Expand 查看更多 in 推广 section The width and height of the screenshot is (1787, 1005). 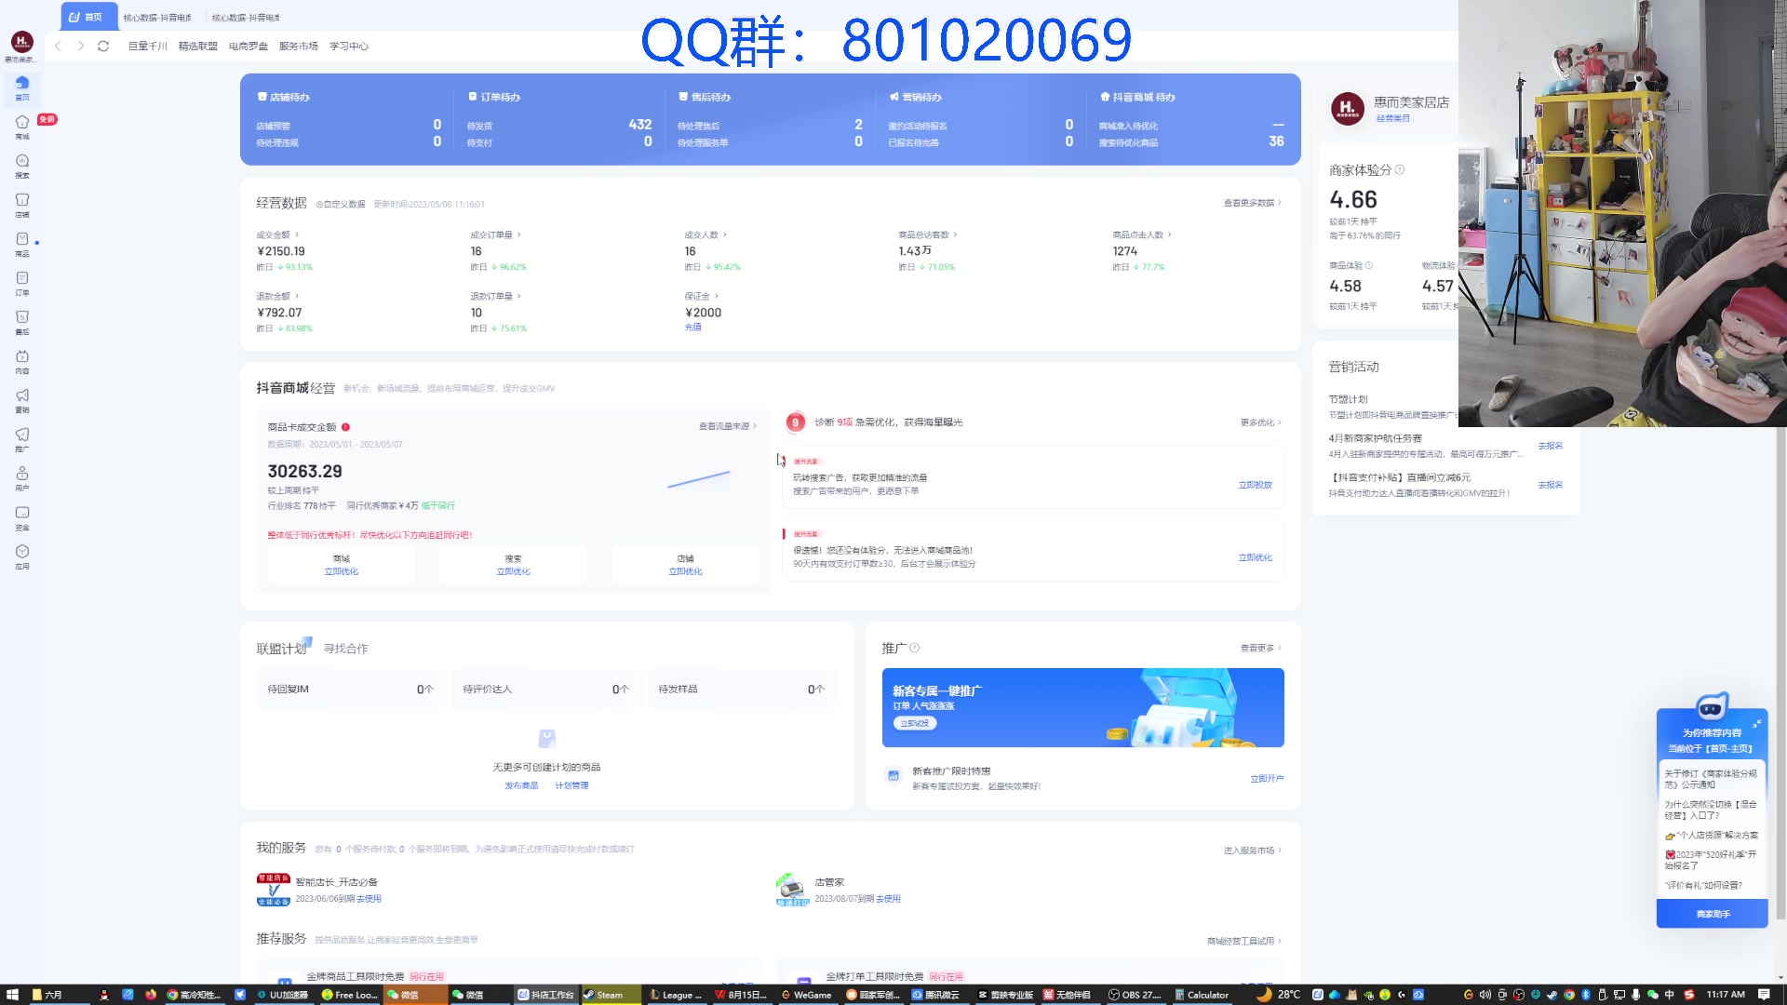[x=1260, y=648]
